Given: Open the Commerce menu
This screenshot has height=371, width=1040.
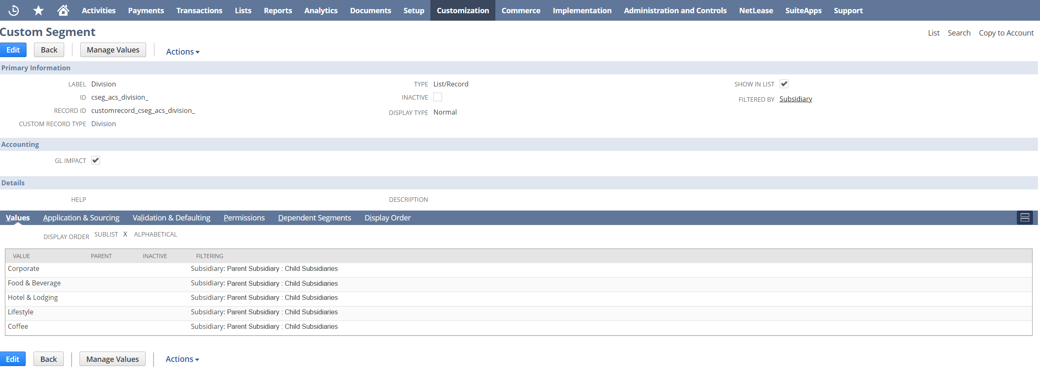Looking at the screenshot, I should (521, 10).
